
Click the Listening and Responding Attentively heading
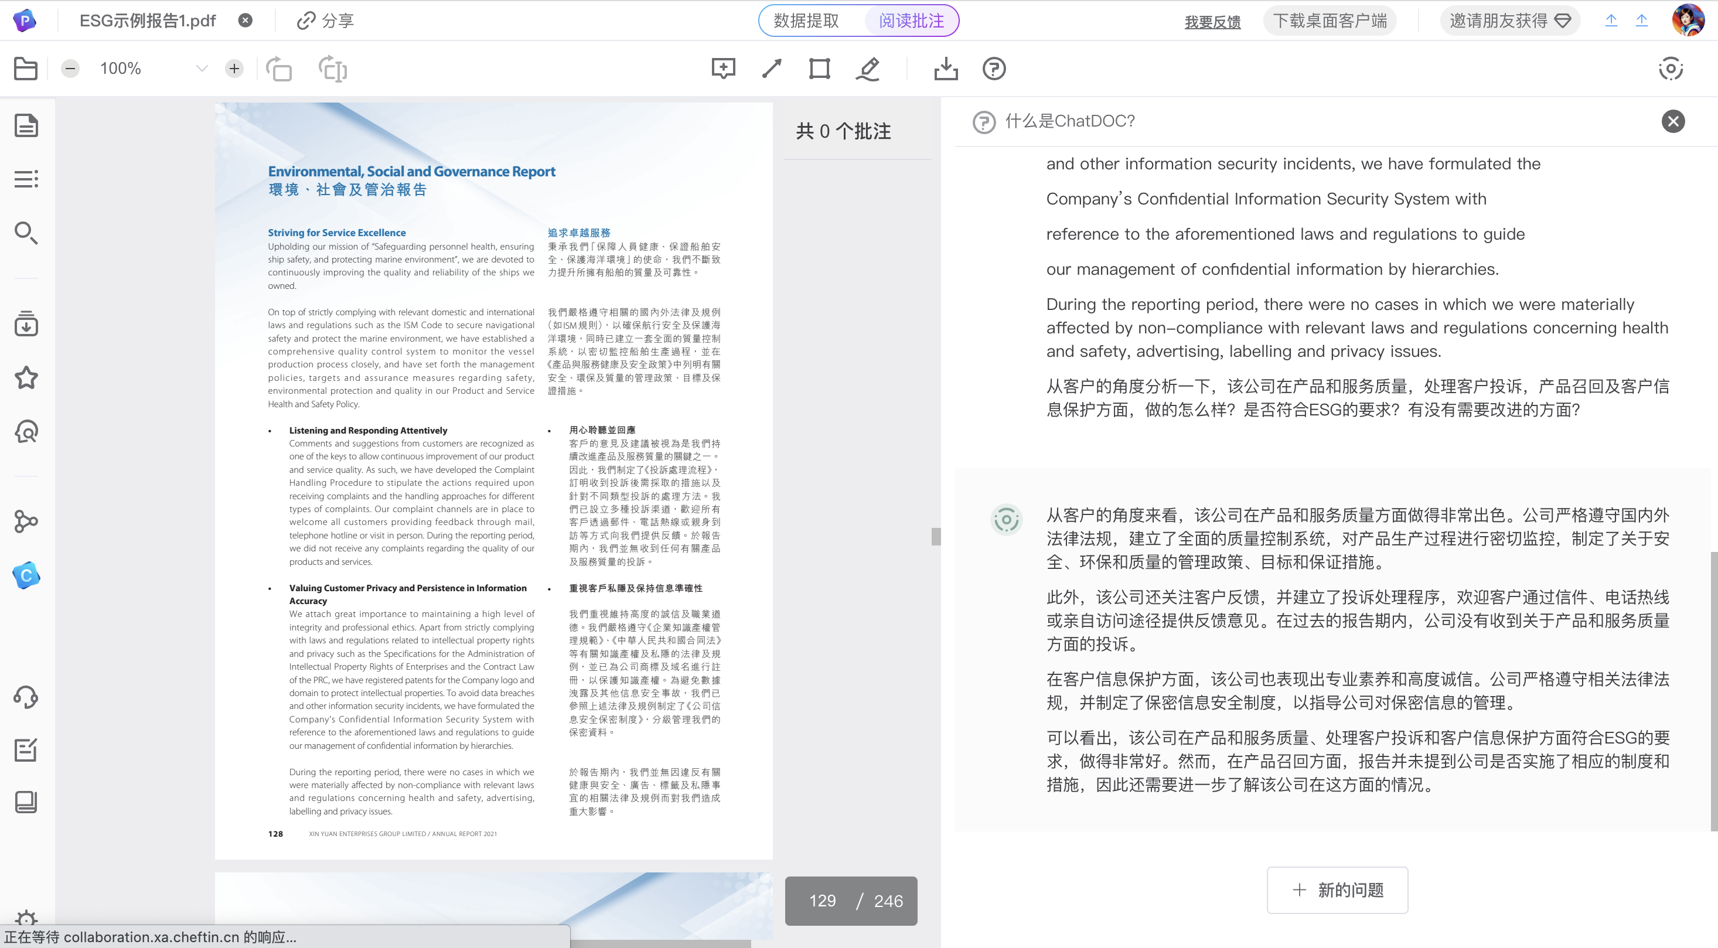pyautogui.click(x=368, y=431)
